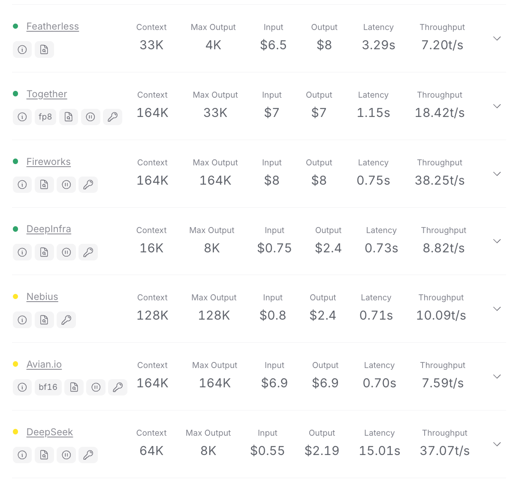Open the Together provider link
Image resolution: width=519 pixels, height=479 pixels.
coord(47,94)
